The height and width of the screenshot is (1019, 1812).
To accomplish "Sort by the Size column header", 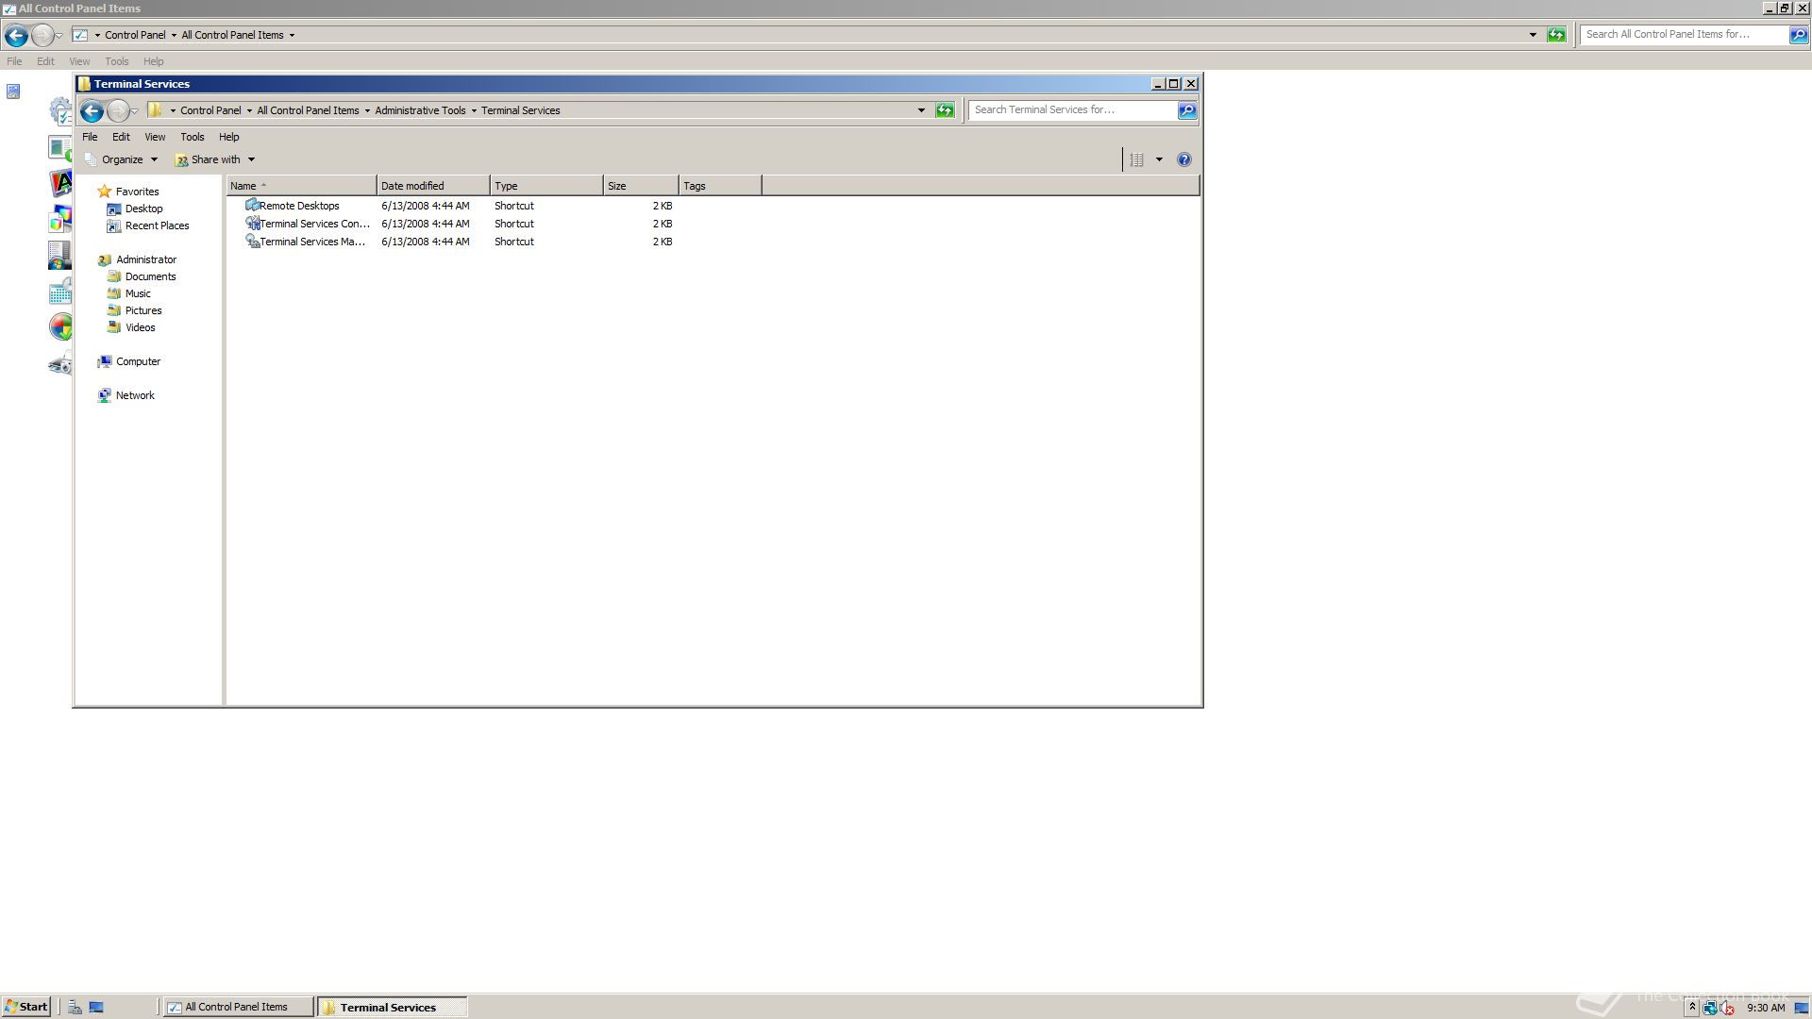I will [641, 186].
